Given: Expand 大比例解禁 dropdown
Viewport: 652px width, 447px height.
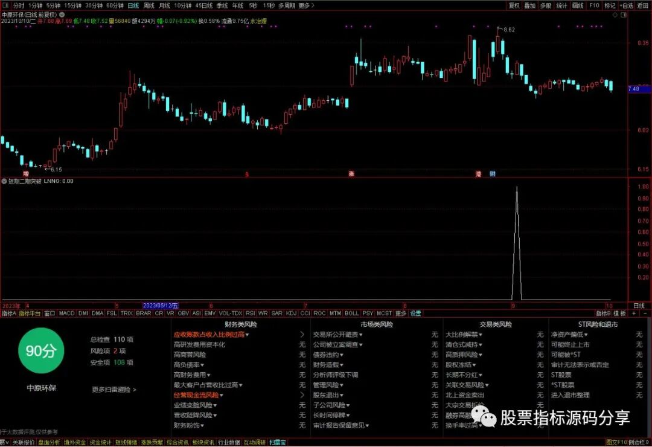Looking at the screenshot, I should tap(481, 335).
